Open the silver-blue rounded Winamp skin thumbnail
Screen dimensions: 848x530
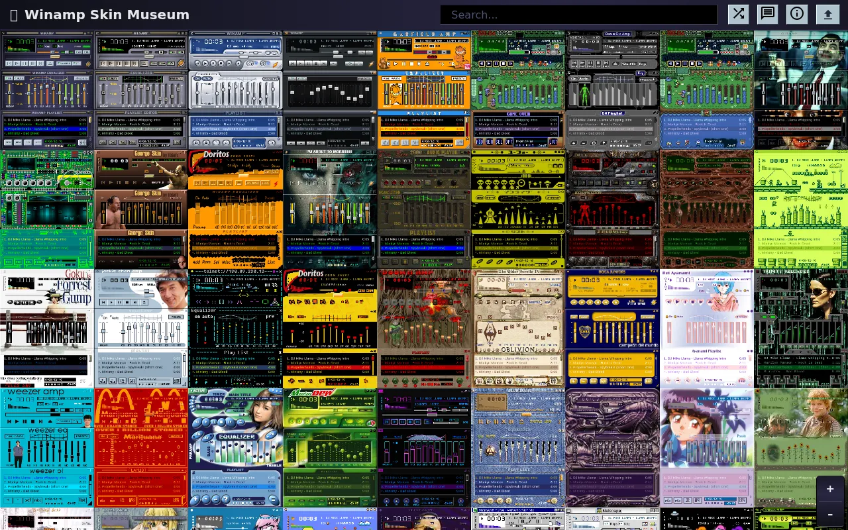(x=235, y=89)
